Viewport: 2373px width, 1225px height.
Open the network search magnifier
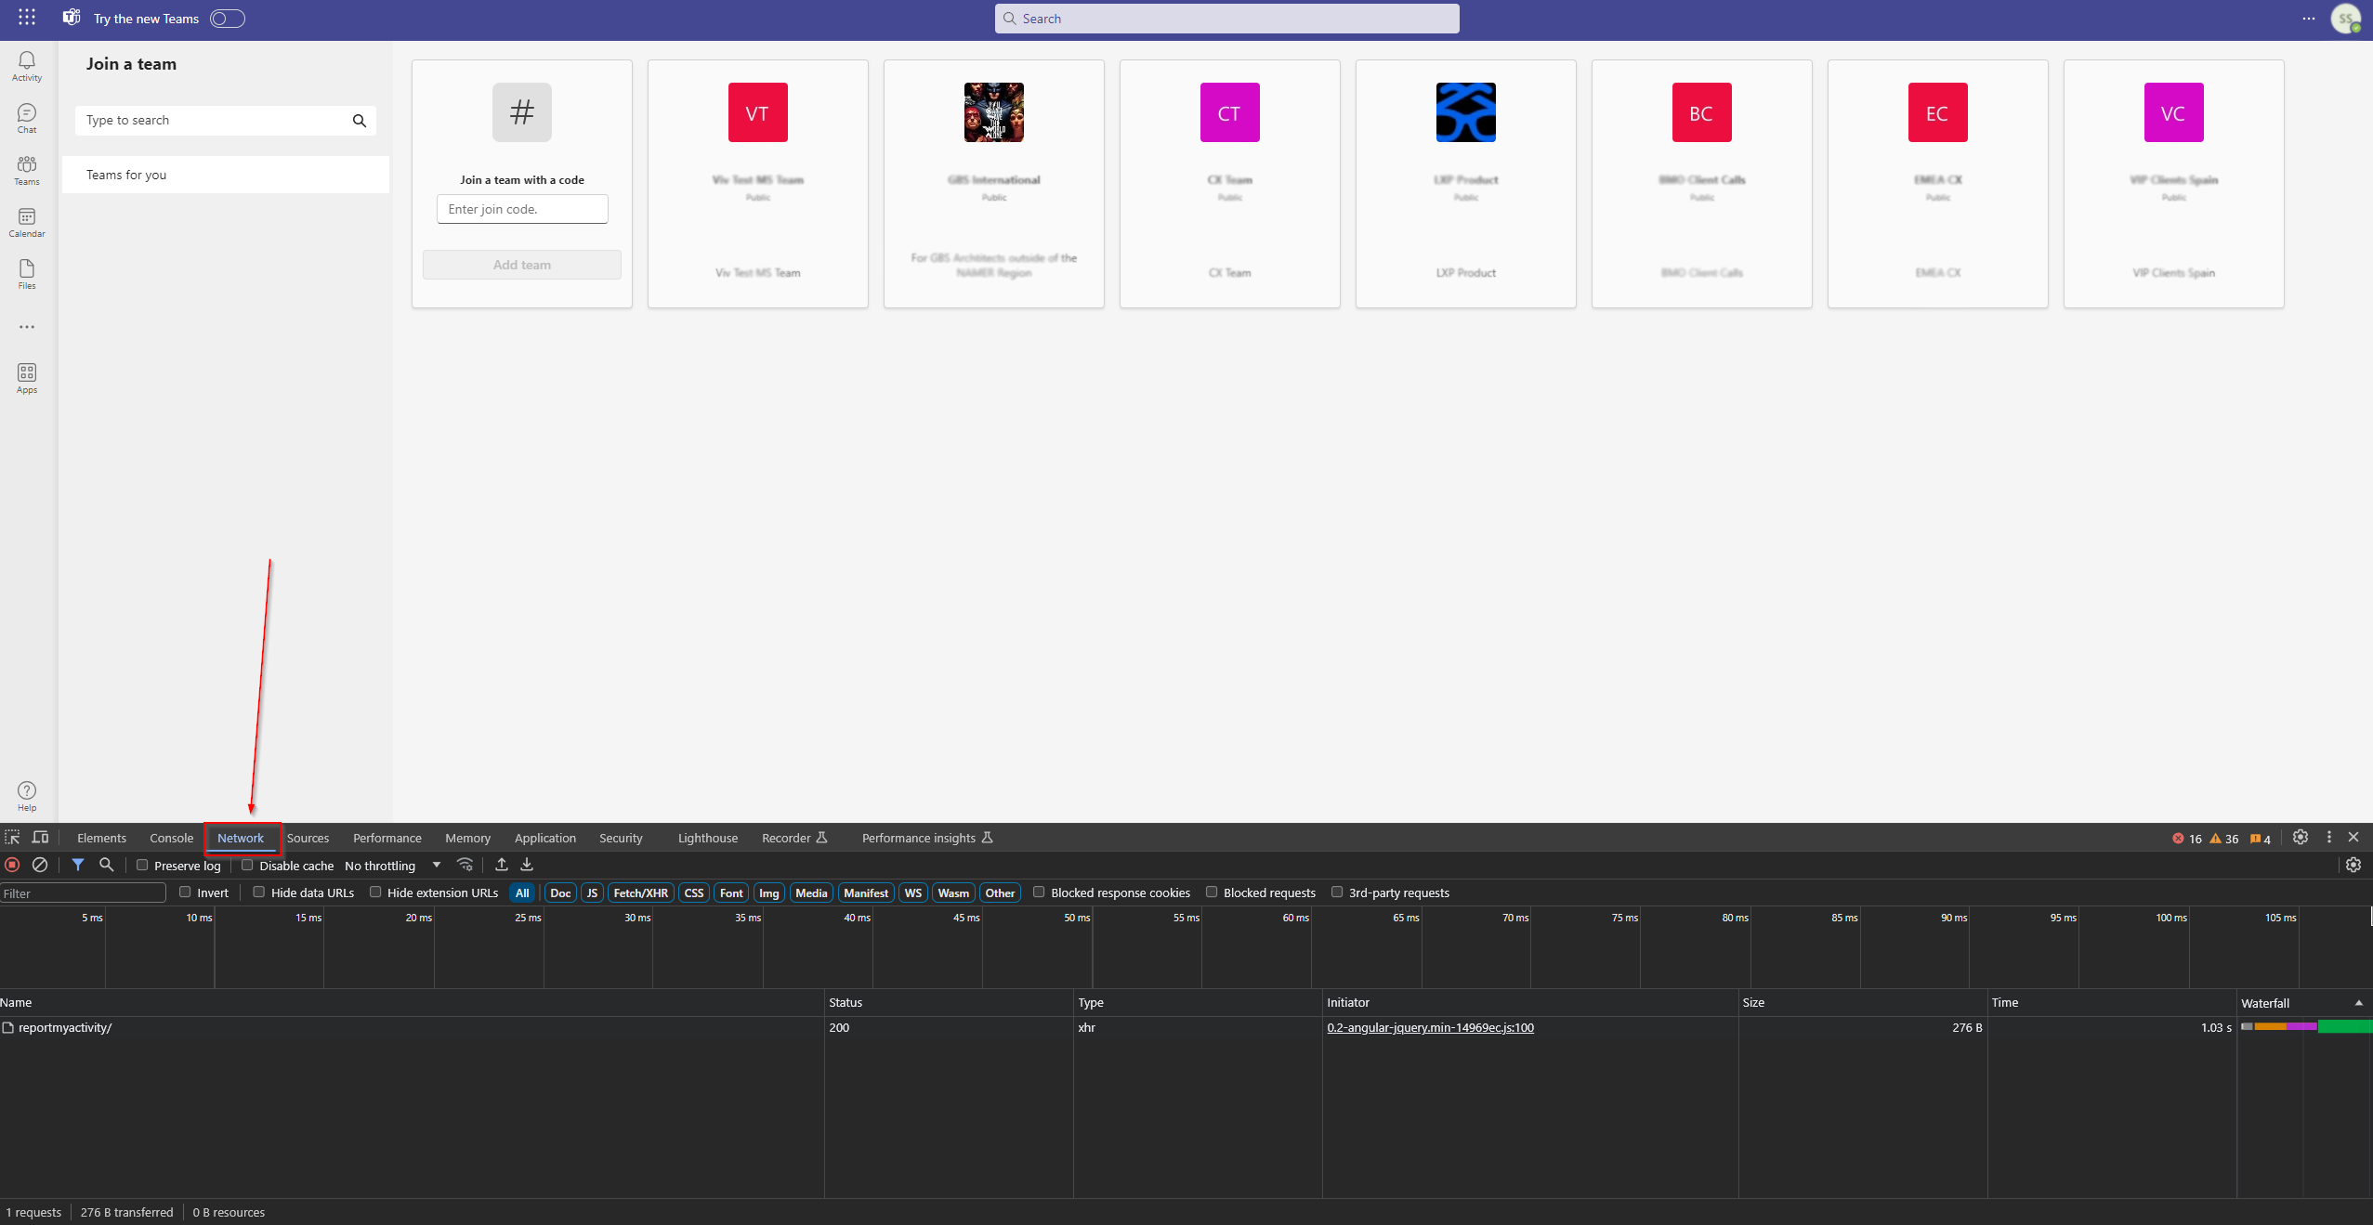[x=107, y=865]
